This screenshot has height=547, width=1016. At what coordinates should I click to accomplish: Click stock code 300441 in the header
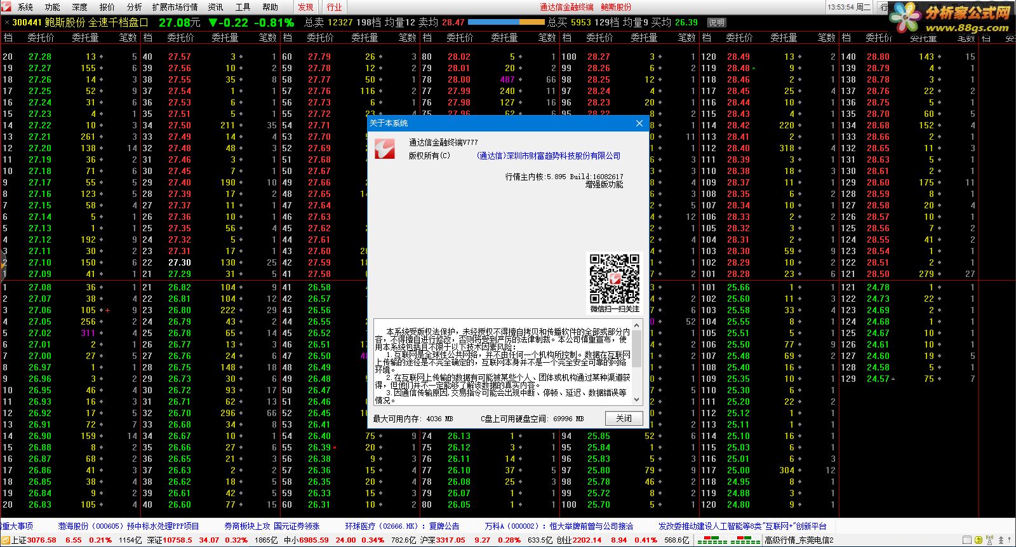point(27,22)
